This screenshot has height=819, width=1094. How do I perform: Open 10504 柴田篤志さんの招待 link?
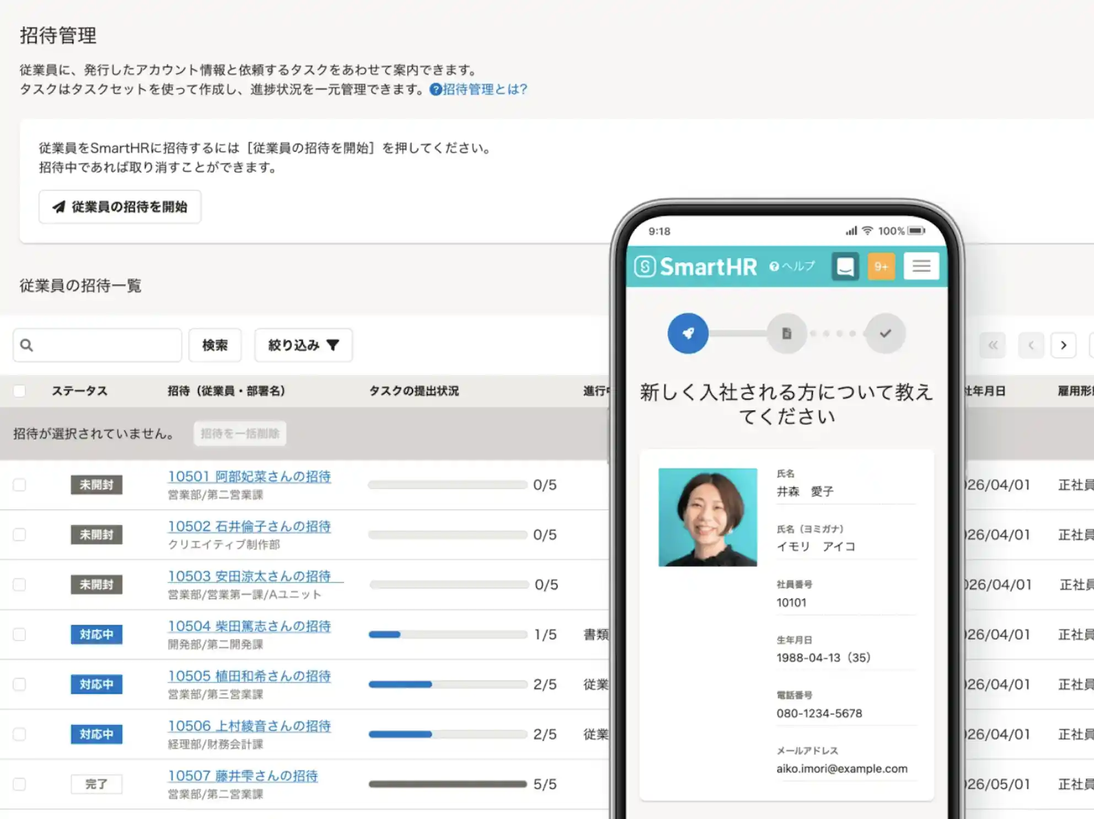(249, 626)
